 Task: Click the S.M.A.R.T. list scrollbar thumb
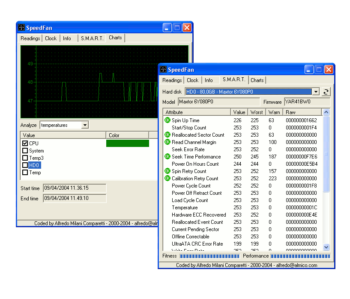click(326, 154)
